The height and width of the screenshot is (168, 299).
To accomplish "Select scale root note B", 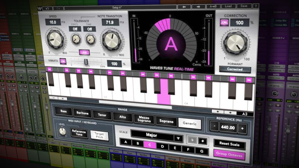I will click(138, 143).
